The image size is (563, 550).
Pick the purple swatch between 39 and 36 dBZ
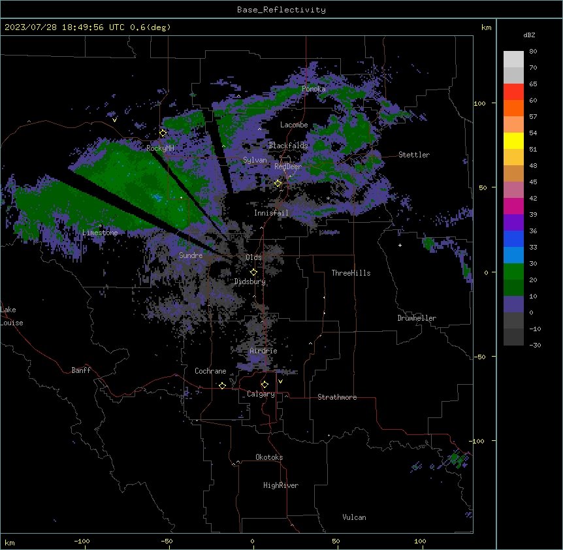513,222
